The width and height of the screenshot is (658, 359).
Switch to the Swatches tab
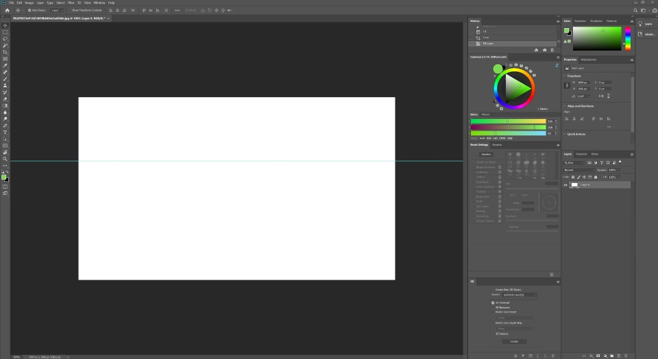click(581, 21)
